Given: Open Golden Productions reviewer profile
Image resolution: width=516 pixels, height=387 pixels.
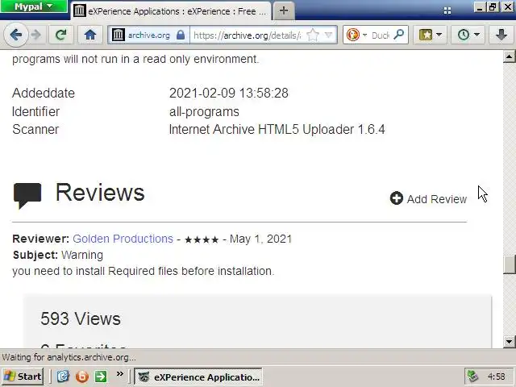Looking at the screenshot, I should [123, 239].
